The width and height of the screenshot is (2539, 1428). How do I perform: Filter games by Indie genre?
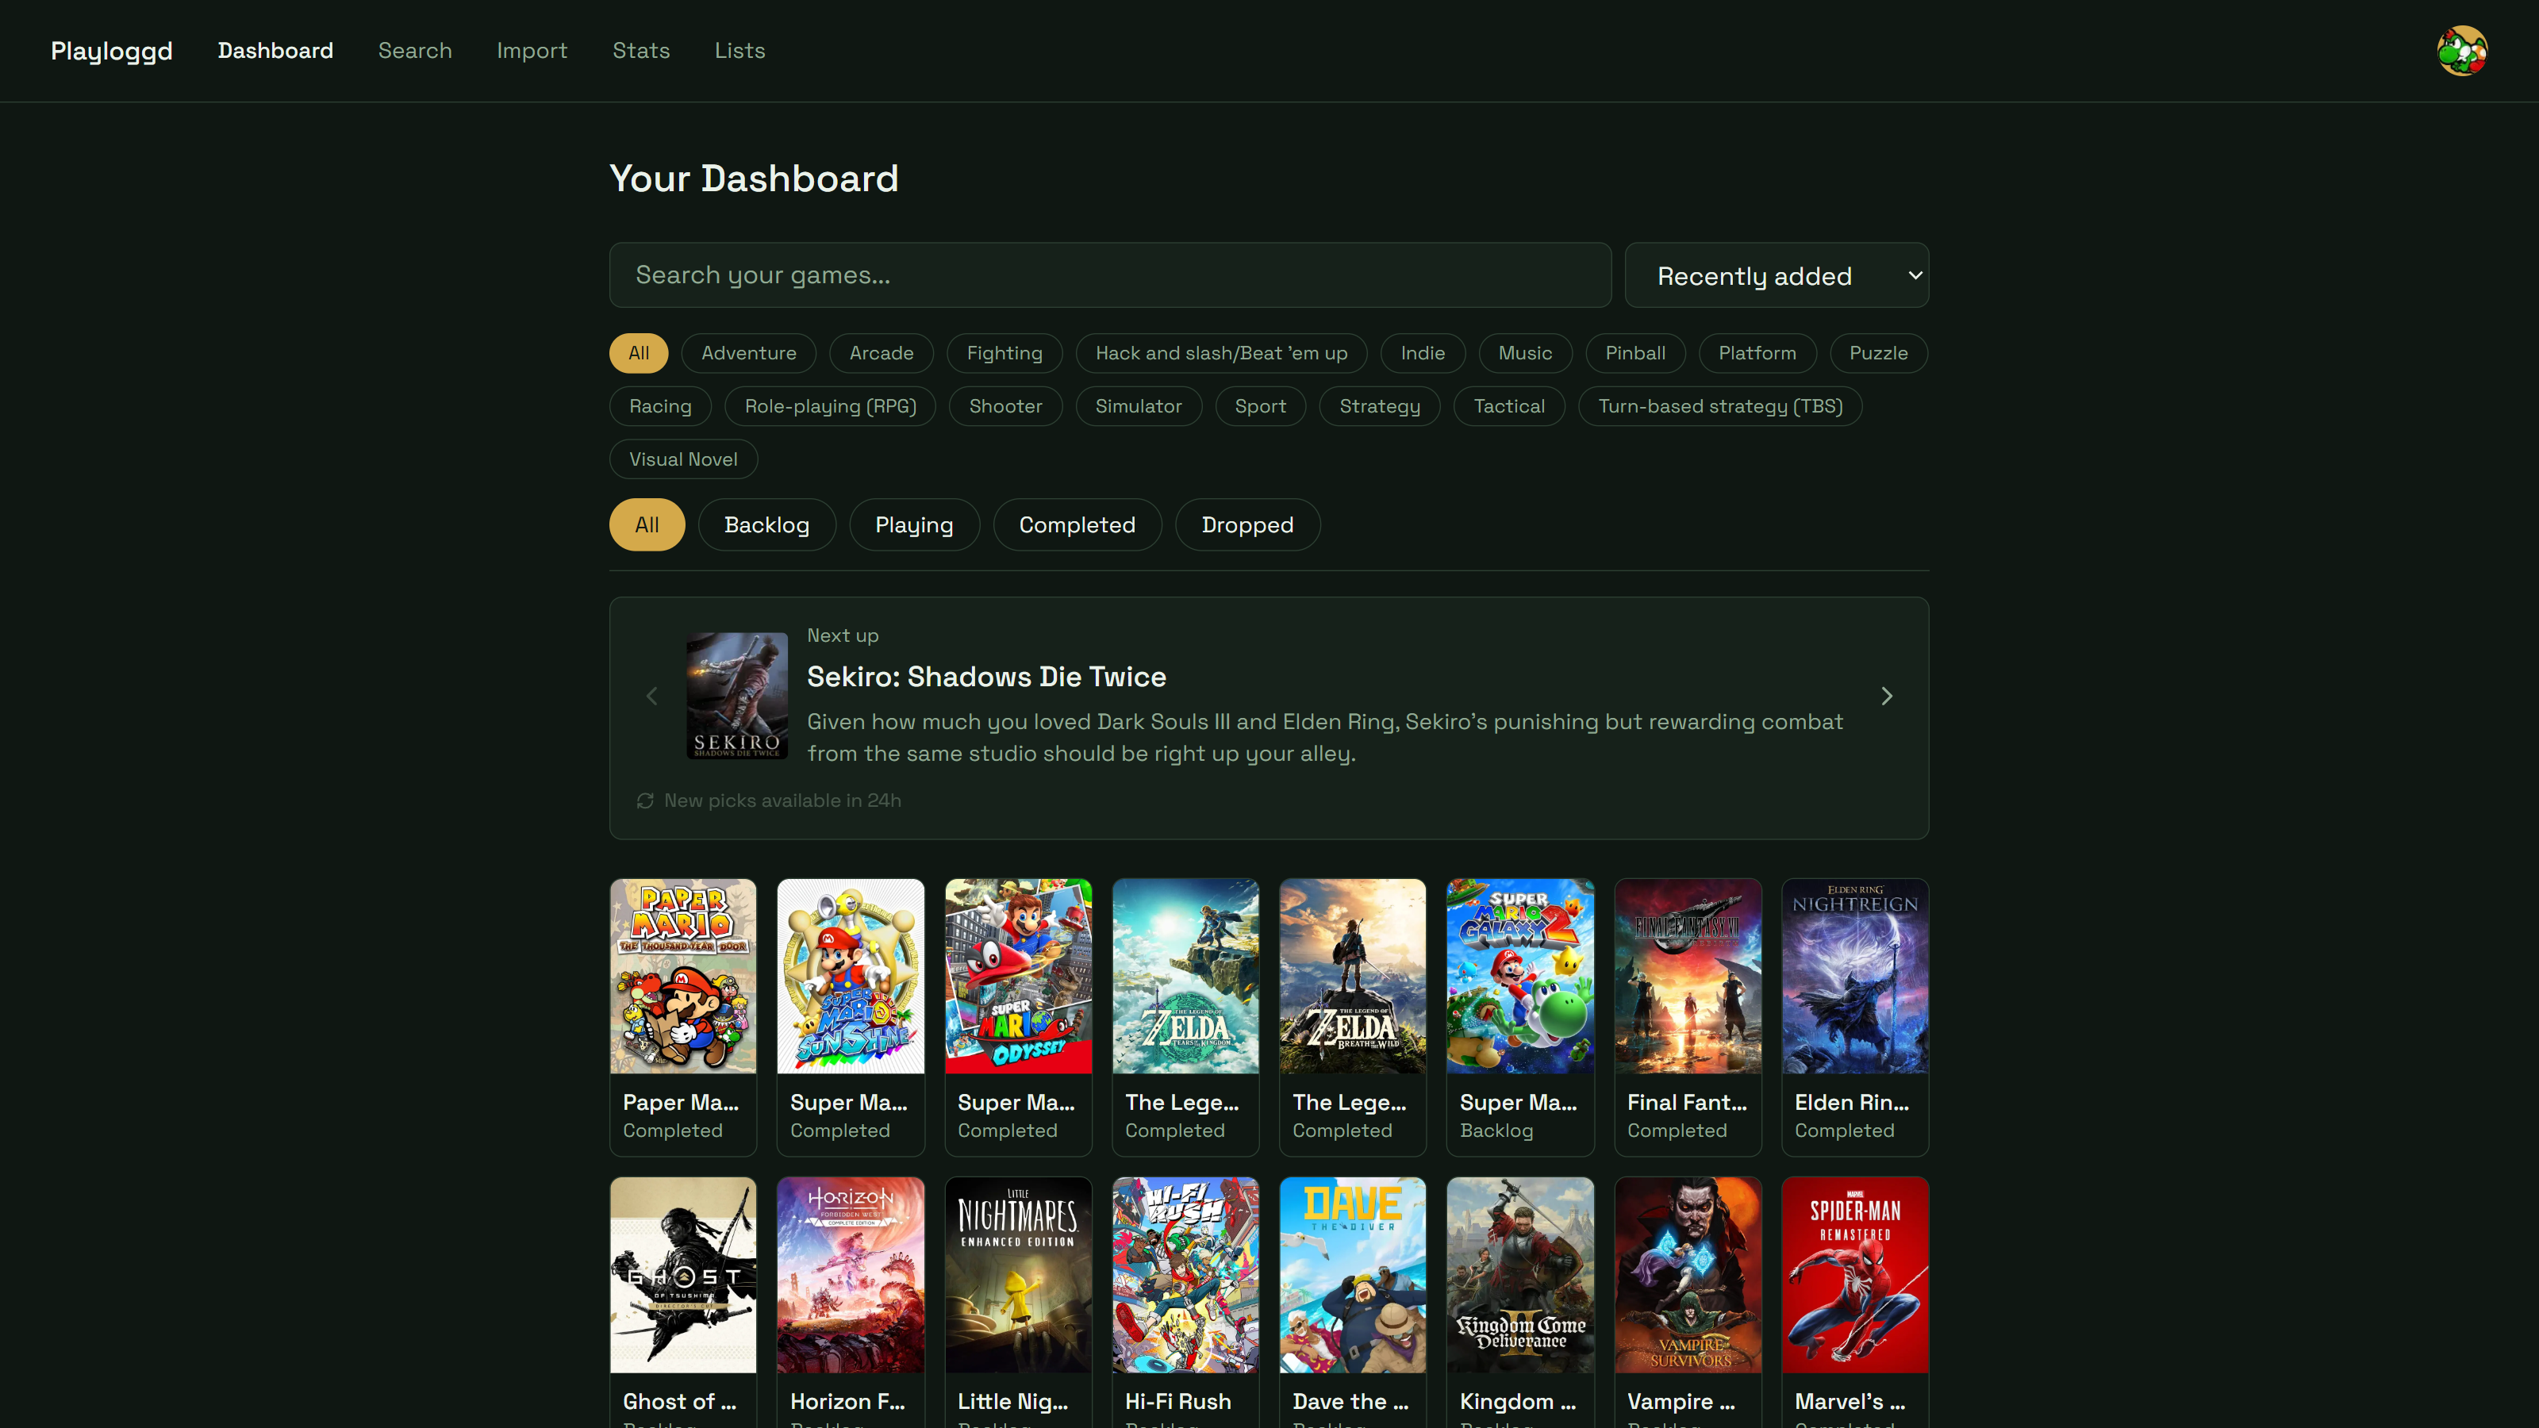point(1423,353)
